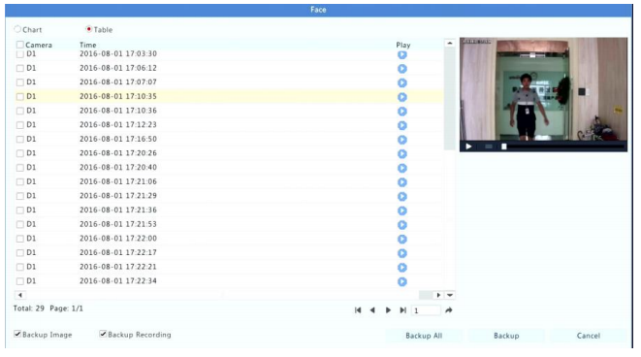Tick the checkbox for 17:22:34 row
This screenshot has height=357, width=641.
19,281
